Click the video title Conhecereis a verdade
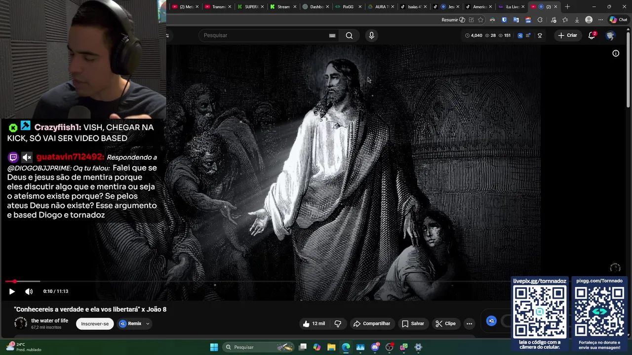The width and height of the screenshot is (632, 355). coord(90,309)
